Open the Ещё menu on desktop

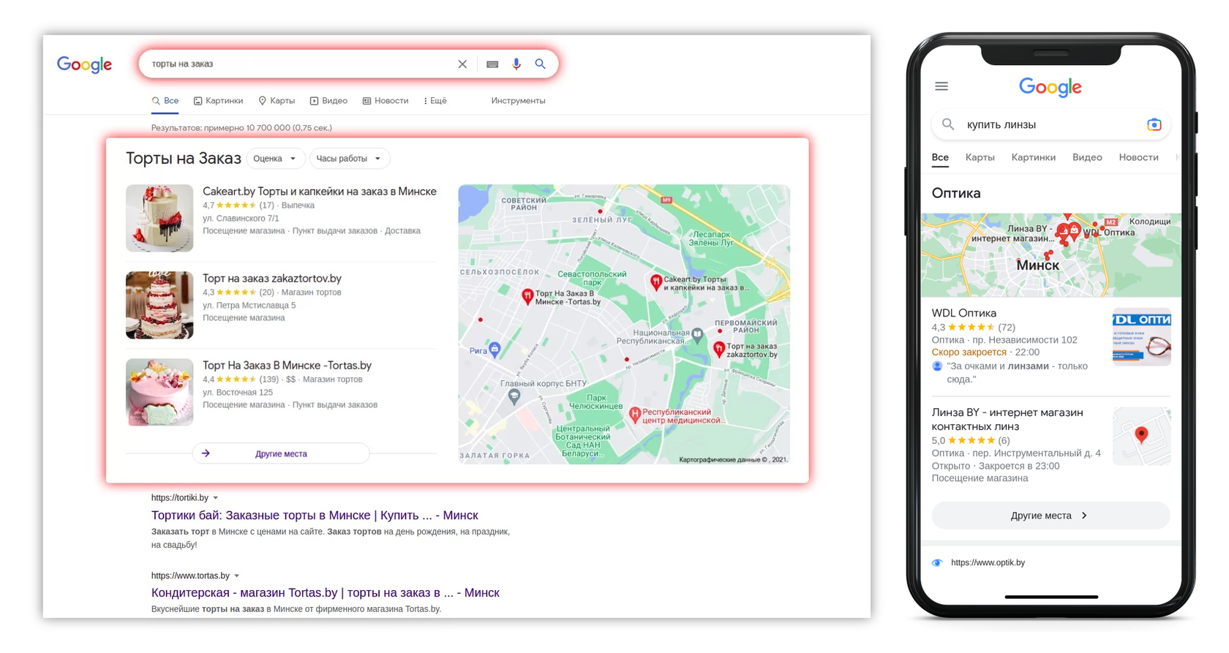(435, 101)
